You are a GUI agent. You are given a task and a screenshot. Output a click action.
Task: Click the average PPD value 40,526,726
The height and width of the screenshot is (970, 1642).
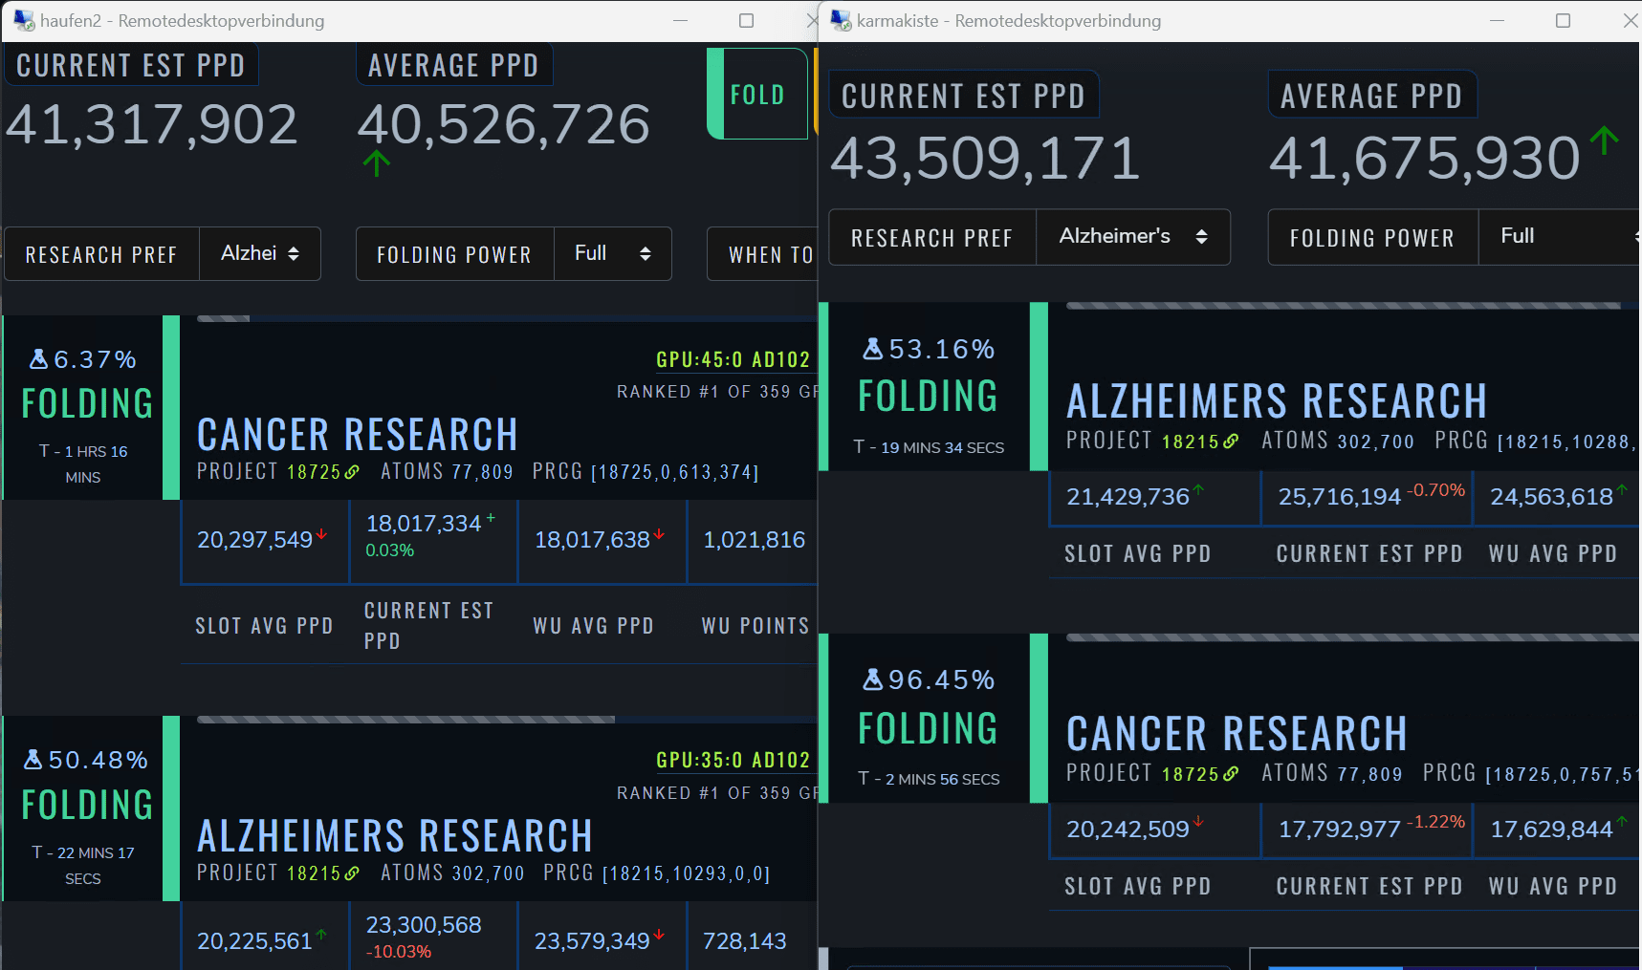[x=504, y=124]
